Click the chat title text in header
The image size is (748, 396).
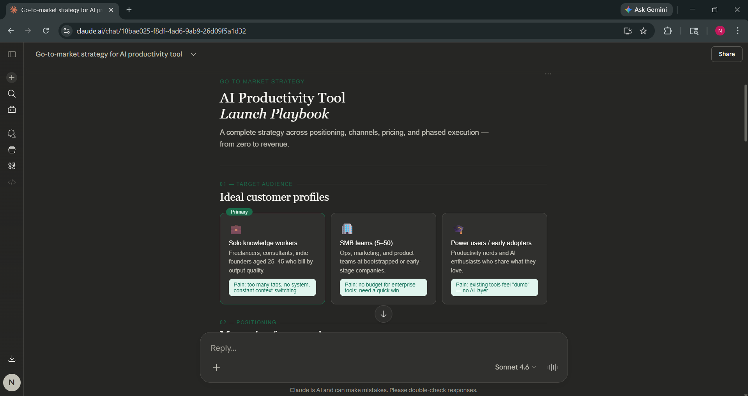109,54
